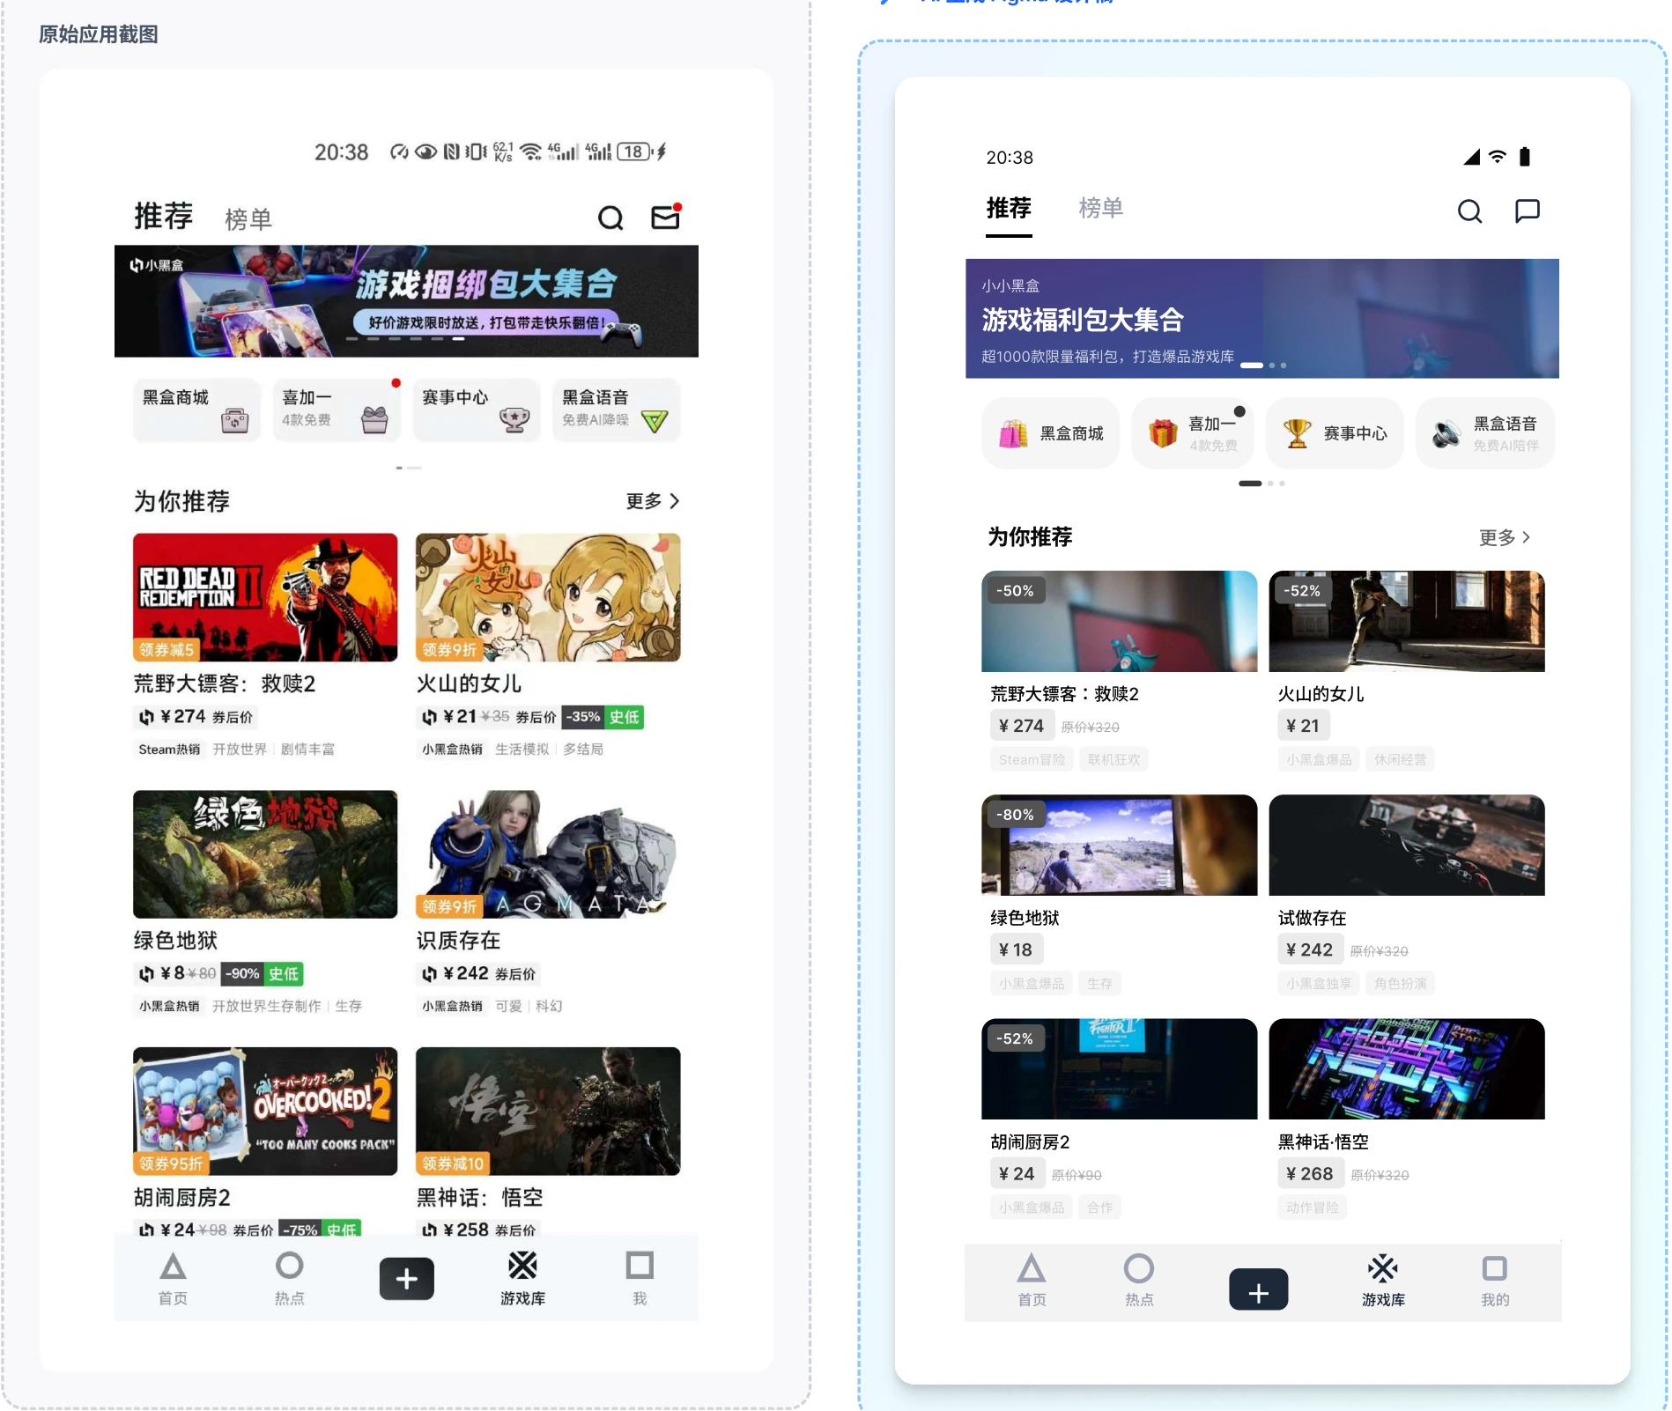Screen dimensions: 1672x1411
Task: Tap 首页 triangle icon in Figma nav bar
Action: click(x=1032, y=1269)
